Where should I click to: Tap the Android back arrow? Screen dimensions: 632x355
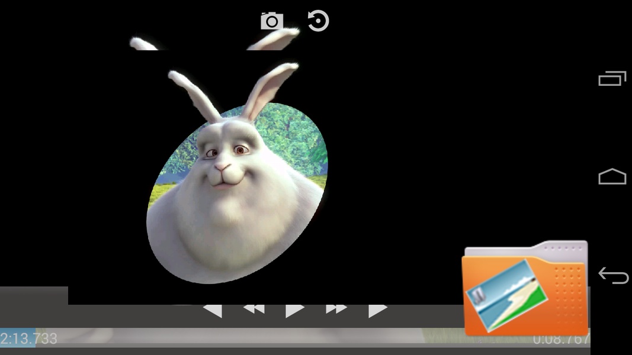tap(613, 275)
